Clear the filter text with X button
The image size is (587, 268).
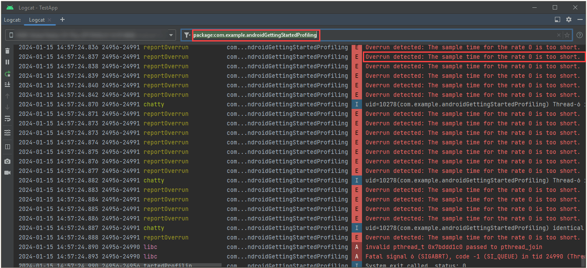coord(559,35)
